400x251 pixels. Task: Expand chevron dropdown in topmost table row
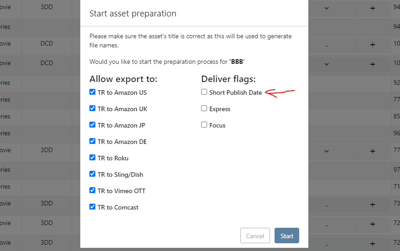click(x=327, y=8)
